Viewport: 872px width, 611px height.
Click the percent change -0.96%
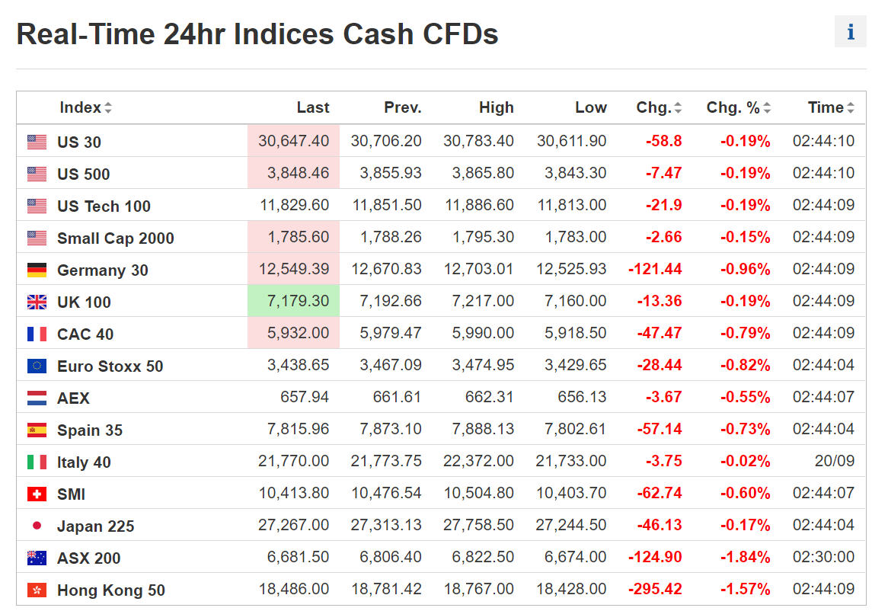pyautogui.click(x=746, y=269)
